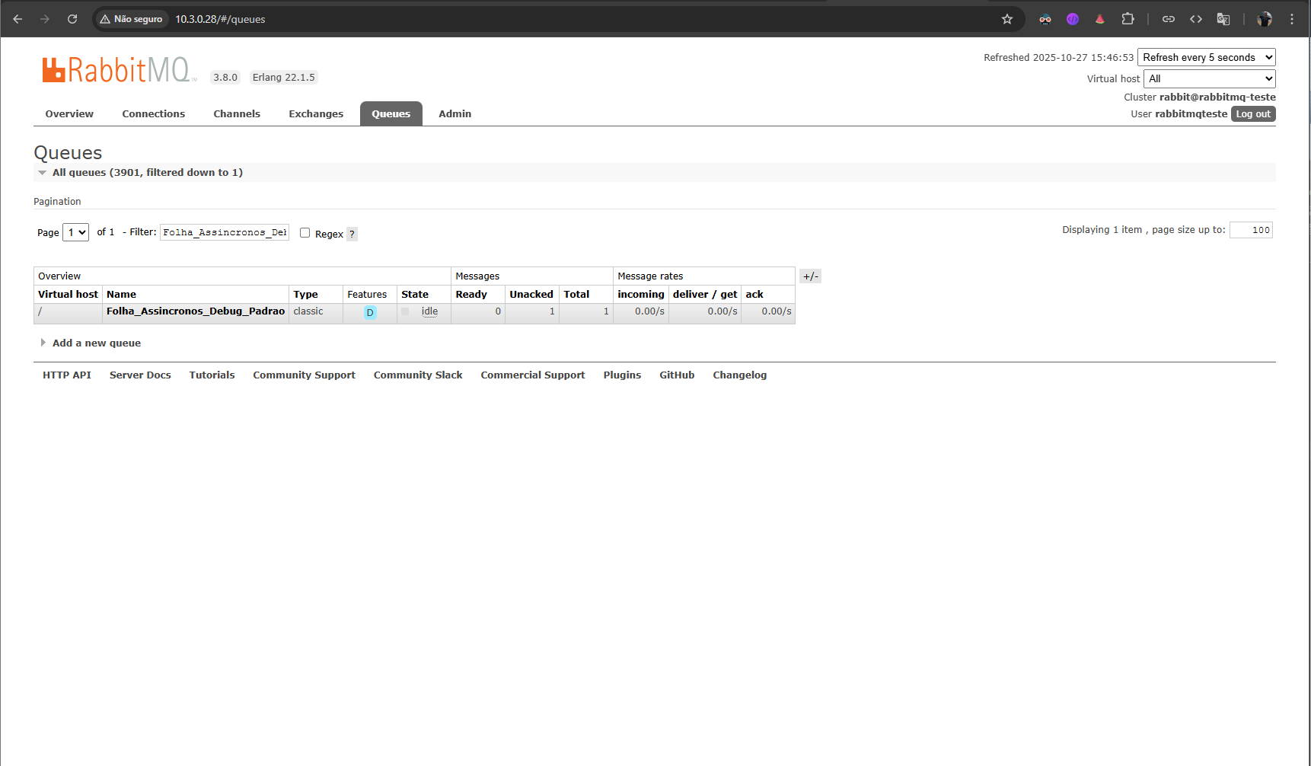Click the goggles extension icon
The height and width of the screenshot is (766, 1311).
[1045, 19]
